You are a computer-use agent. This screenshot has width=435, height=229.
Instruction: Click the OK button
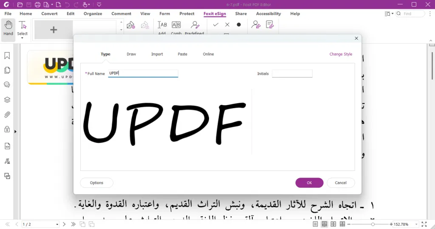pos(309,183)
